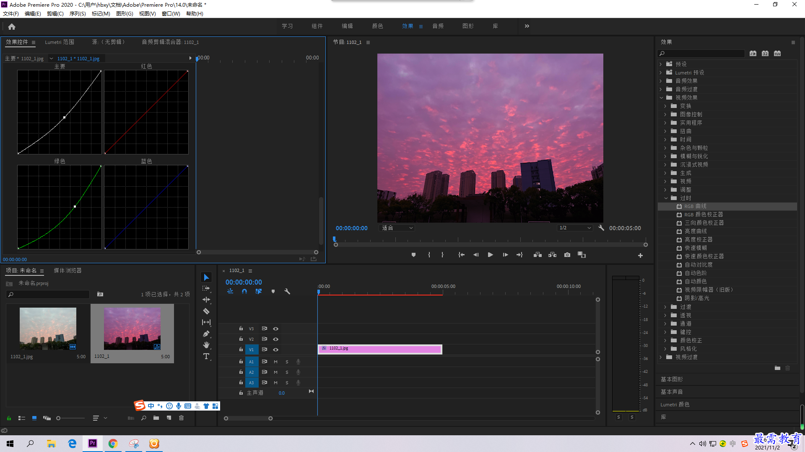The width and height of the screenshot is (805, 452).
Task: Expand the 视频过渡 folder
Action: point(661,357)
